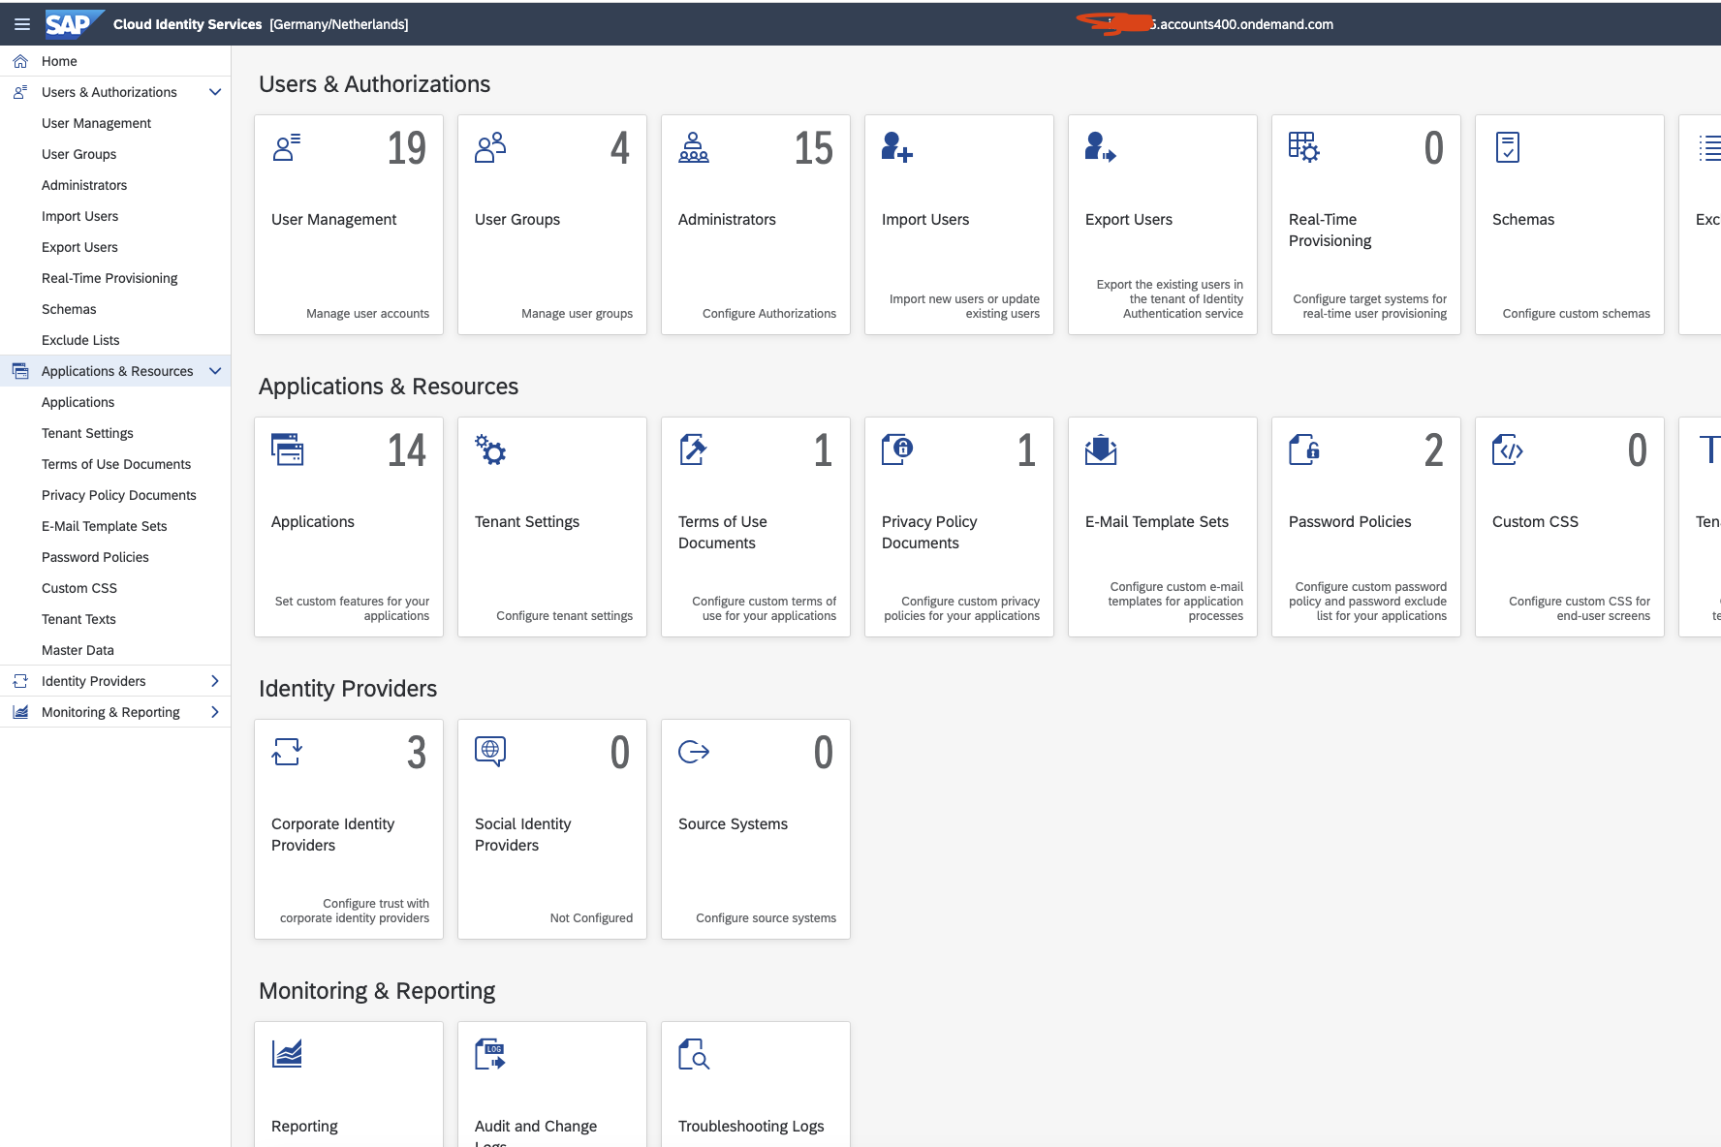Click the Schemas tile document icon
The height and width of the screenshot is (1147, 1721).
pos(1508,147)
